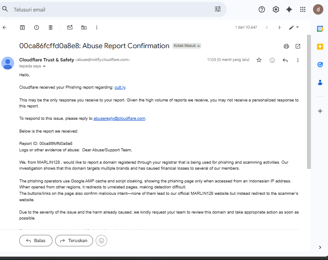
Task: Archive this email
Action: [x=22, y=27]
